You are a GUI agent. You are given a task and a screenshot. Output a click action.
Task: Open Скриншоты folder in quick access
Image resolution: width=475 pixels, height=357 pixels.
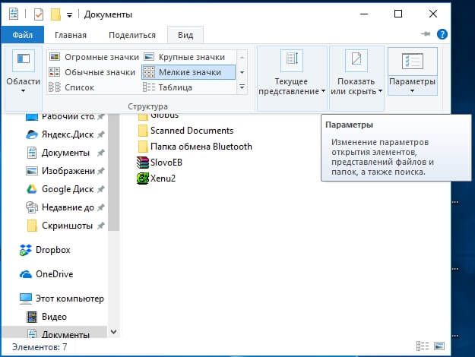pyautogui.click(x=67, y=226)
